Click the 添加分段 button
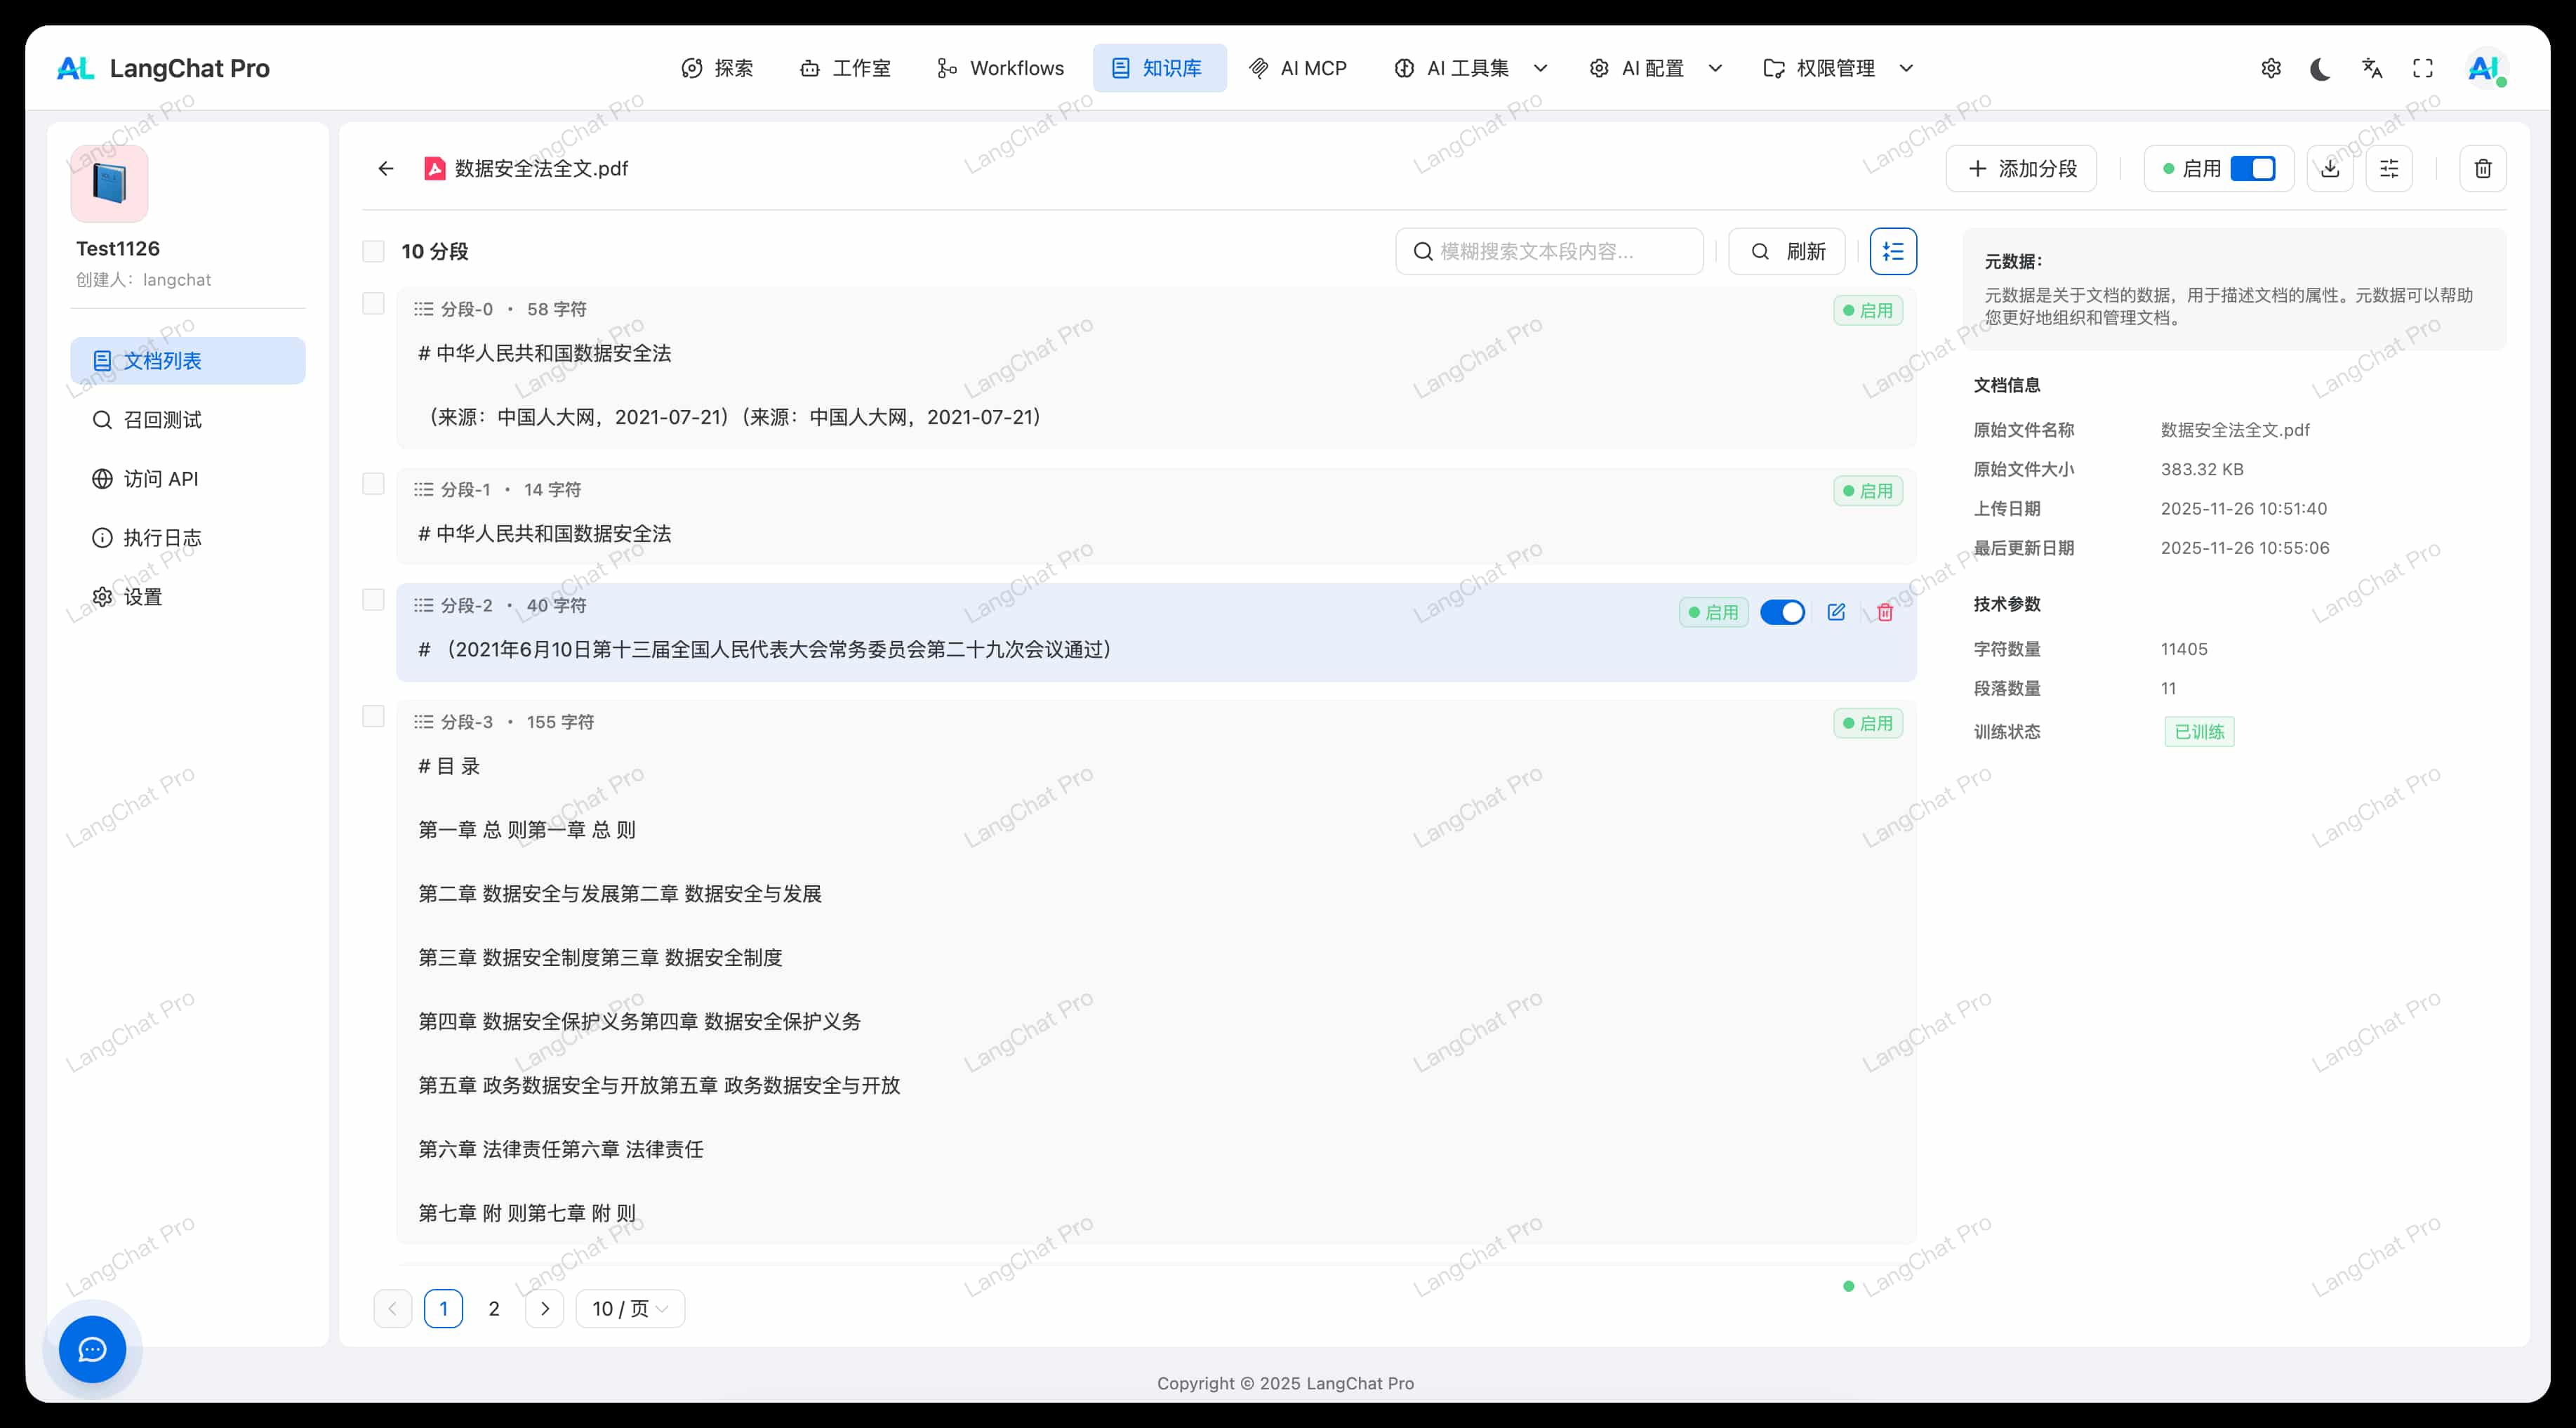The height and width of the screenshot is (1428, 2576). (x=2021, y=168)
